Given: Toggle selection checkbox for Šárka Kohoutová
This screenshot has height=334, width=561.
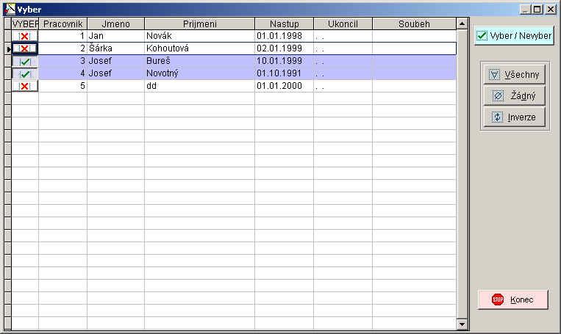Looking at the screenshot, I should 25,48.
